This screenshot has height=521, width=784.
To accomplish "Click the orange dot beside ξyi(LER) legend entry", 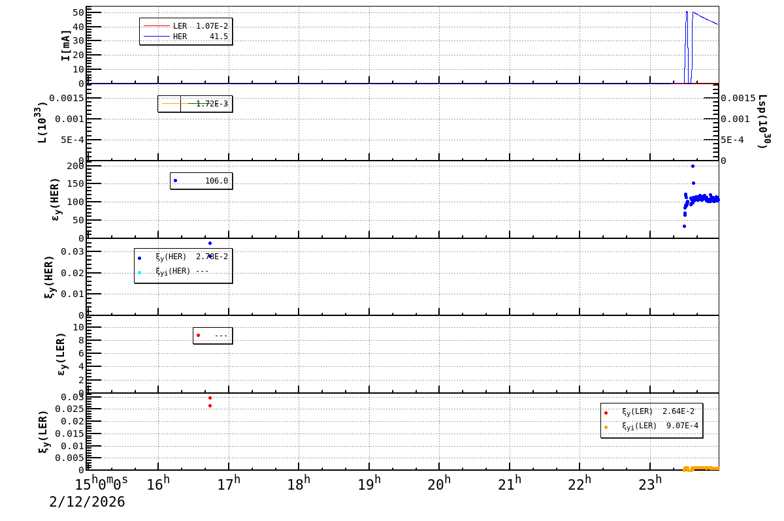I will (x=606, y=427).
